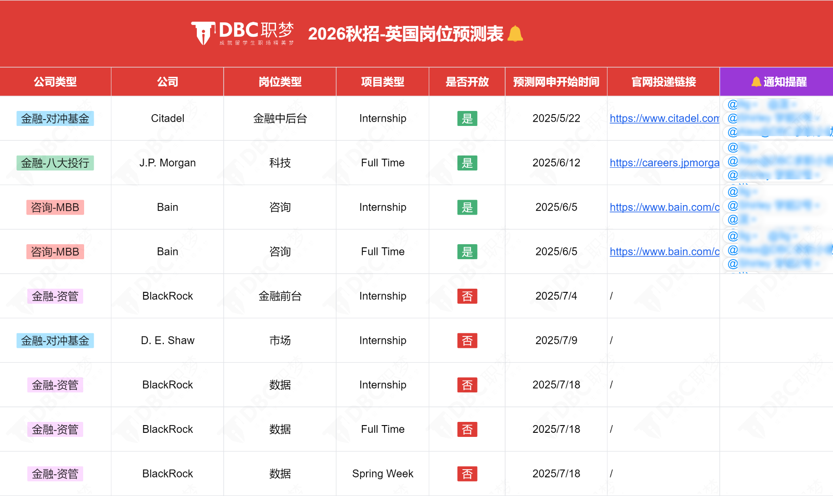Viewport: 833px width, 496px height.
Task: Open Bain Internship row bain.com link
Action: tap(664, 207)
